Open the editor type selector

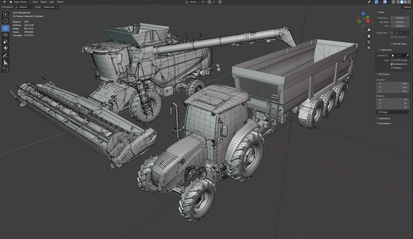pos(5,2)
